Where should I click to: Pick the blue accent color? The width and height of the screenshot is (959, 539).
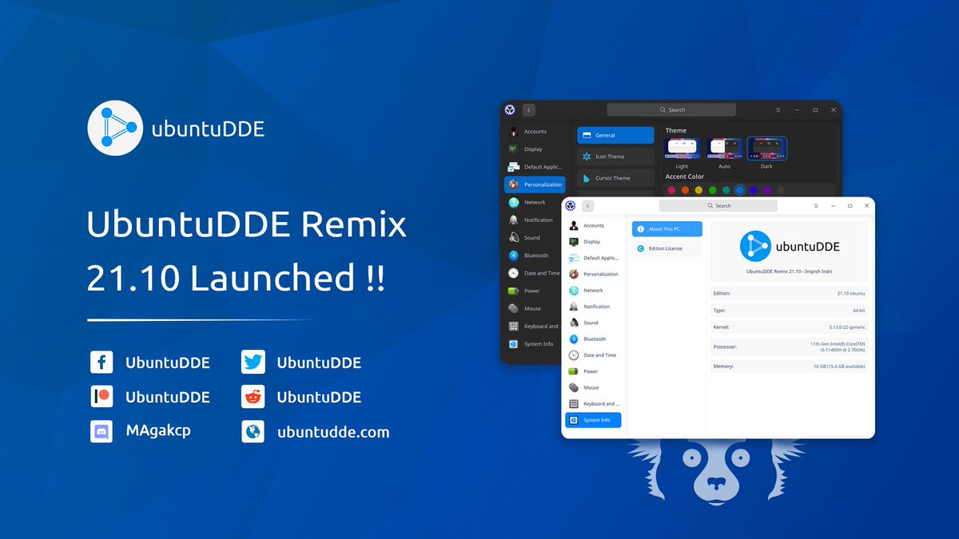point(740,190)
